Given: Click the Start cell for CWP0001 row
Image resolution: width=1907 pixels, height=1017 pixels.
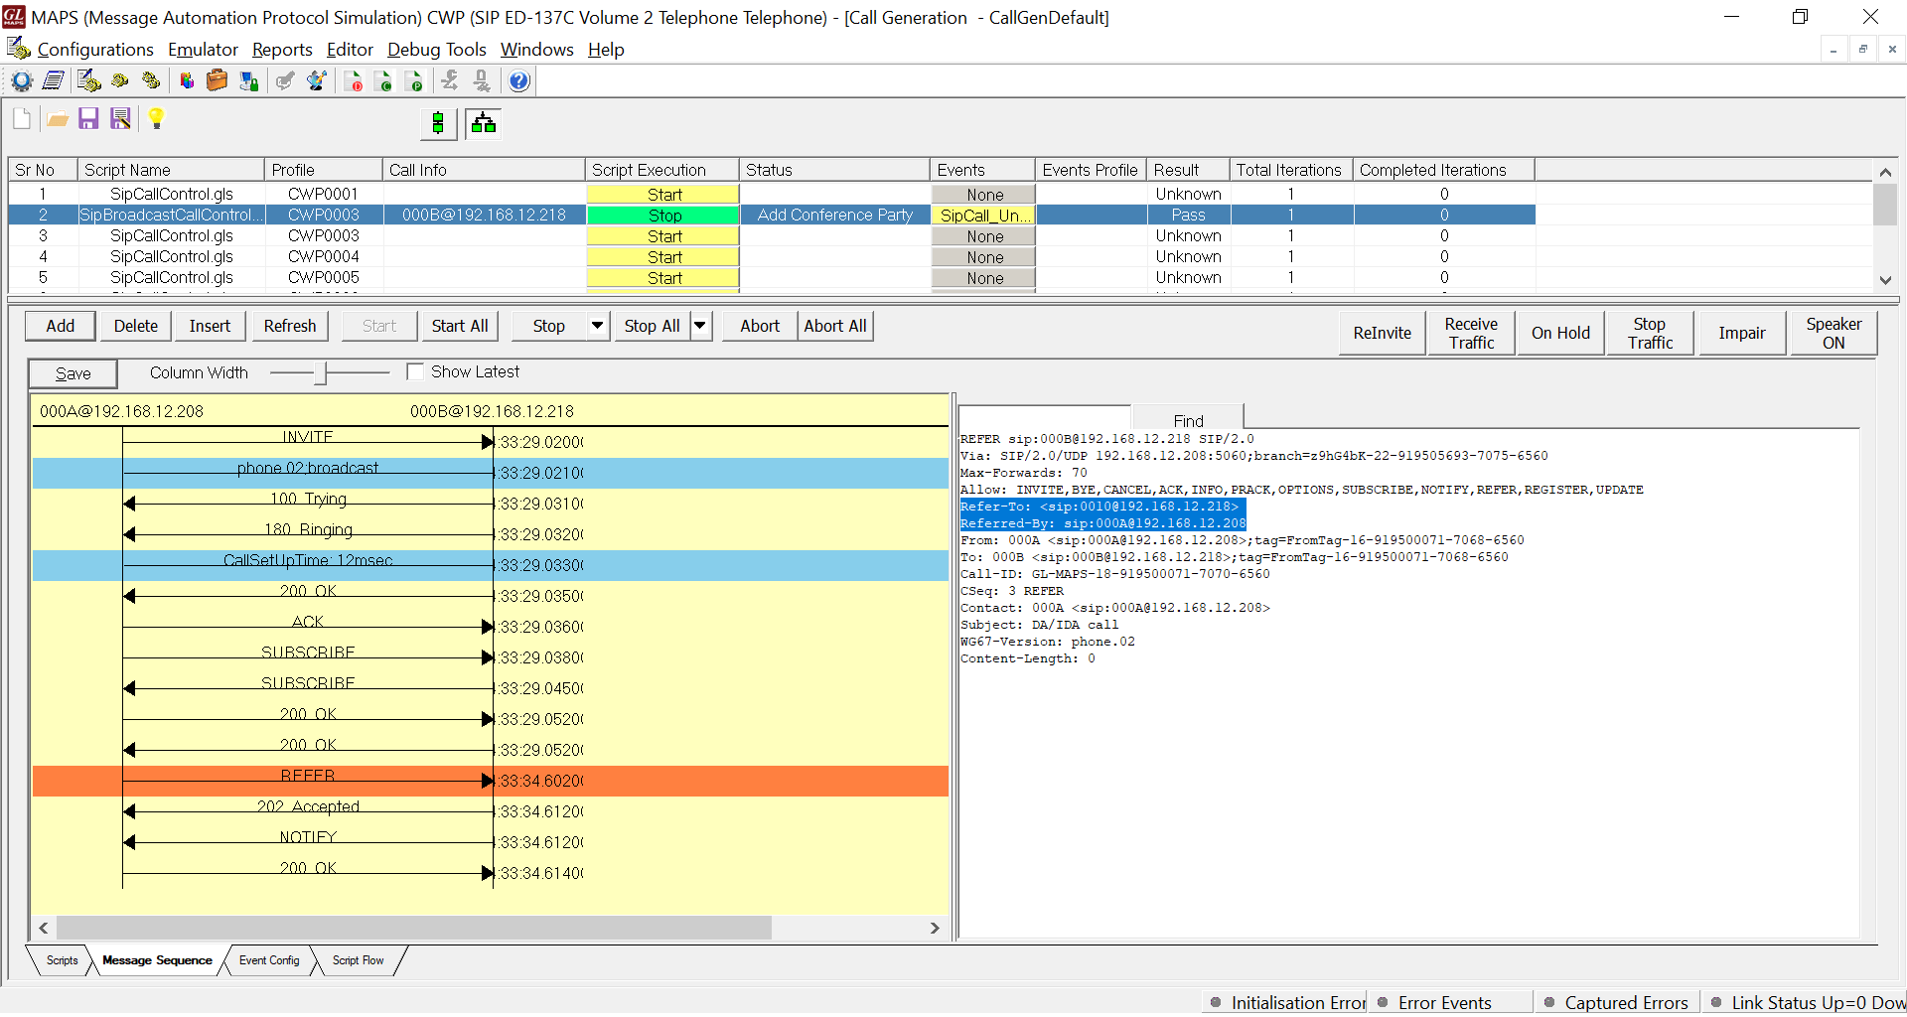Looking at the screenshot, I should pos(663,195).
